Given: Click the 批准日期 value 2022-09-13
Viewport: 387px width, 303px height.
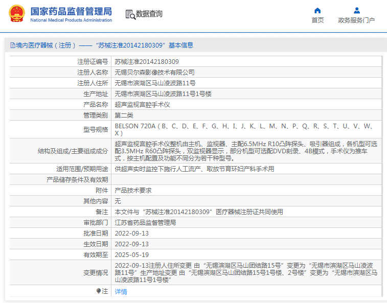Looking at the screenshot, I should (132, 234).
